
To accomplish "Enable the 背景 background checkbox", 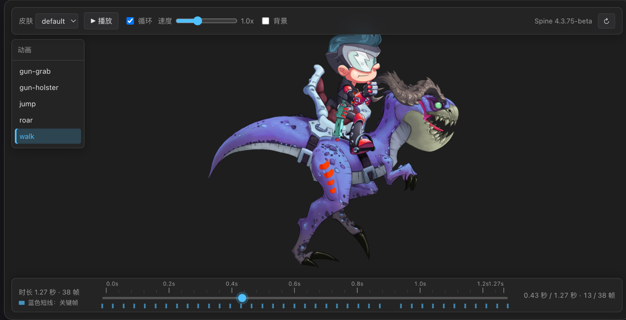I will coord(266,21).
